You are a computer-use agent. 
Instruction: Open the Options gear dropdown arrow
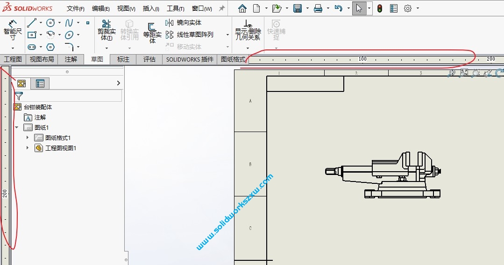[x=418, y=8]
